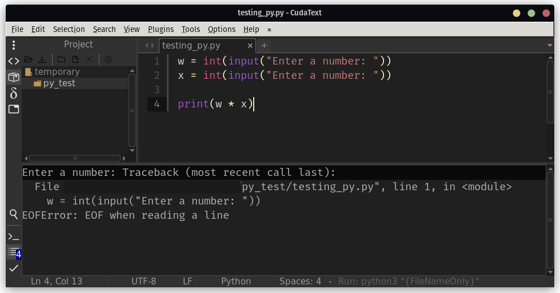Viewport: 560px width, 293px height.
Task: Open the Snippets delta sidebar panel
Action: point(14,93)
